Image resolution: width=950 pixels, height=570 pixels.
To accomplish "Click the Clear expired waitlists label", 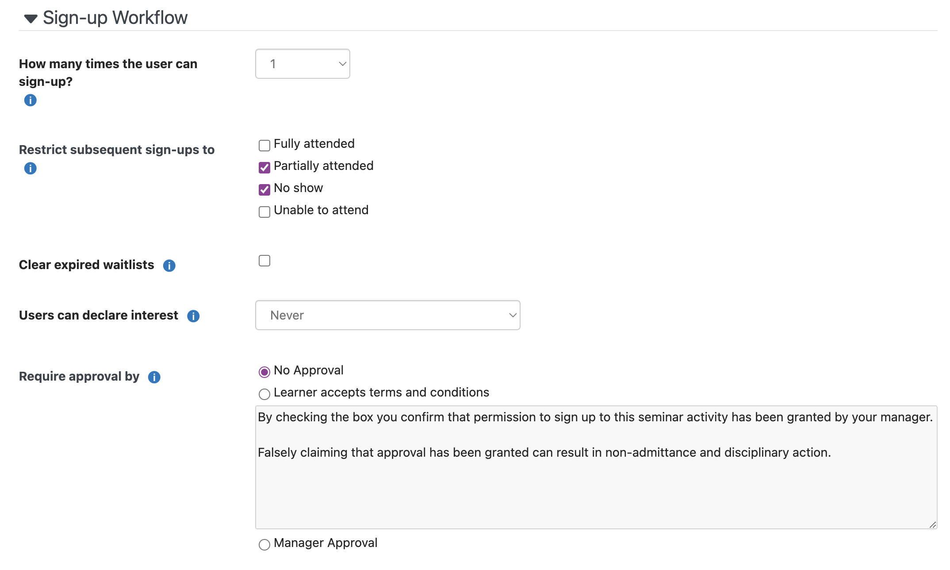I will (87, 265).
